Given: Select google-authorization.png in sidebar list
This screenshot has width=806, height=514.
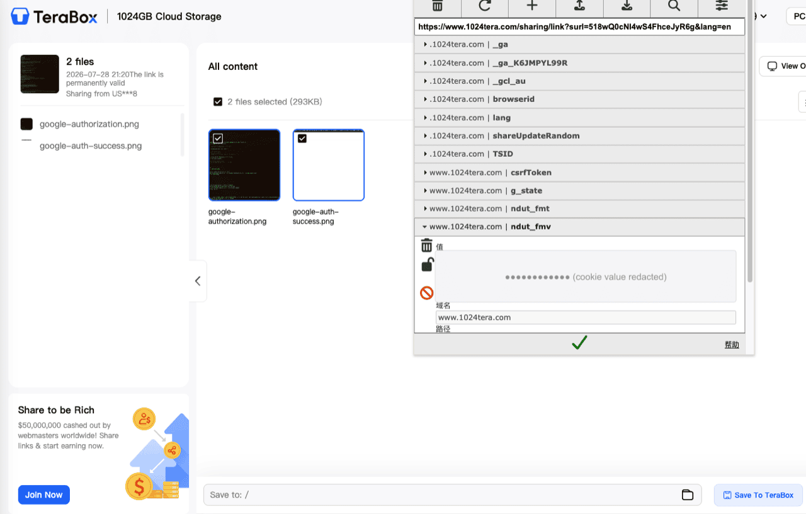Looking at the screenshot, I should tap(89, 124).
